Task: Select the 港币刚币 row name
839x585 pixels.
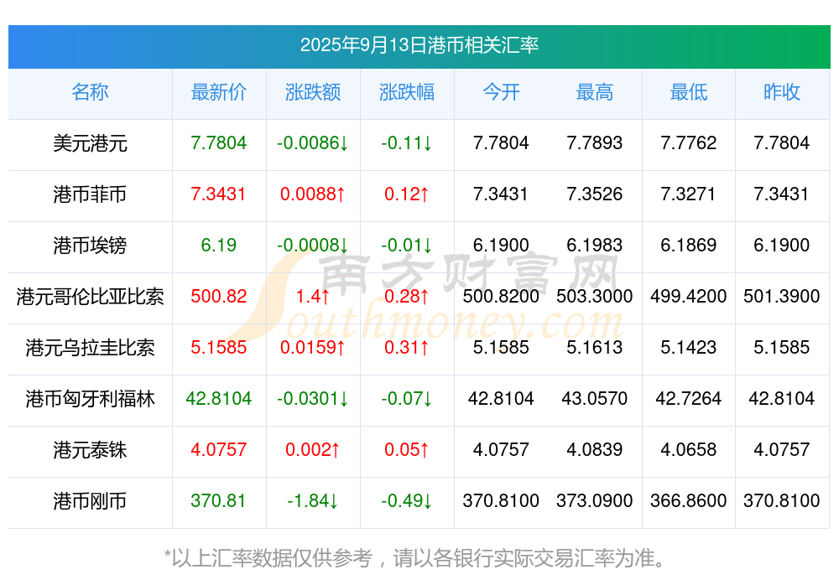Action: point(90,501)
